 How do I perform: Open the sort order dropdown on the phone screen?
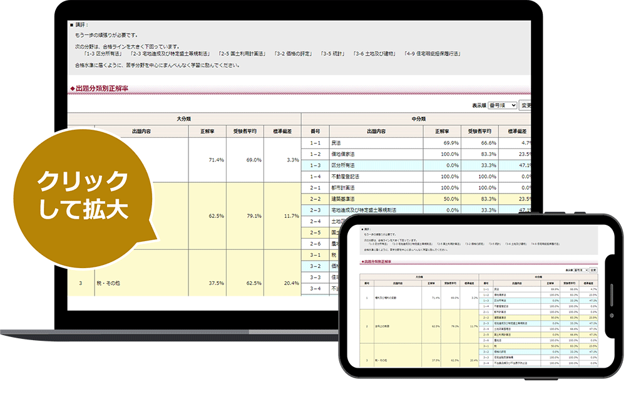click(x=581, y=270)
